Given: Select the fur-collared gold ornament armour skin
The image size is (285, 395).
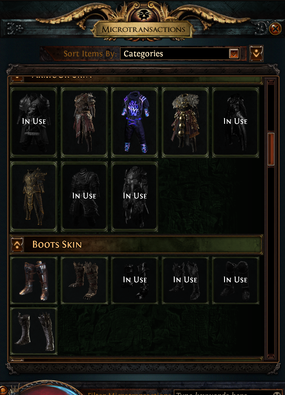Looking at the screenshot, I should click(x=185, y=122).
